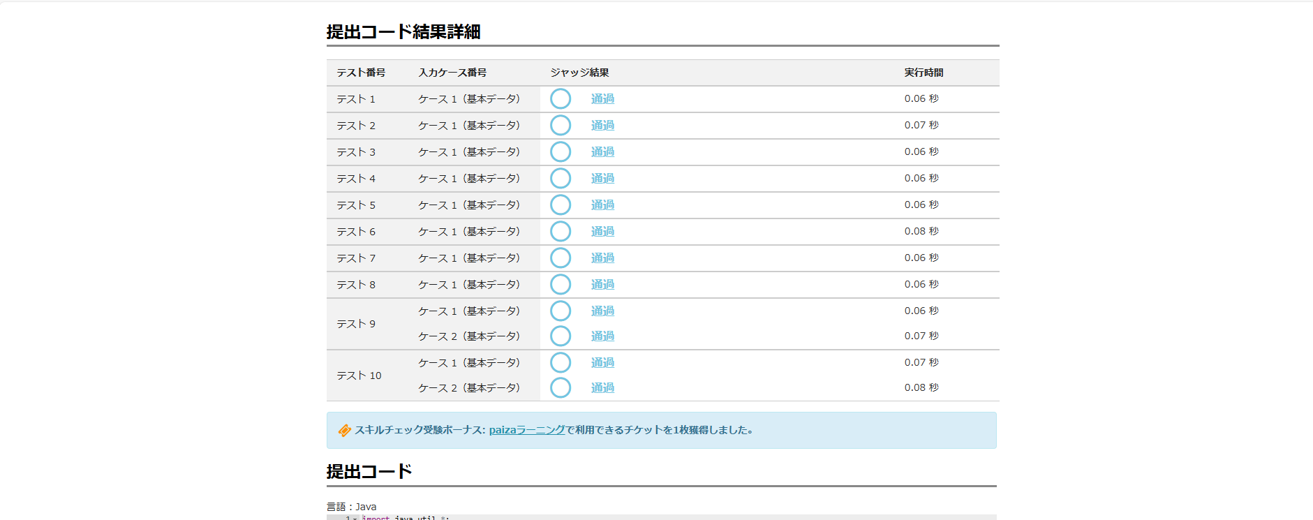Click the circle icon for Test 9 Case 2
This screenshot has width=1313, height=520.
click(x=560, y=336)
